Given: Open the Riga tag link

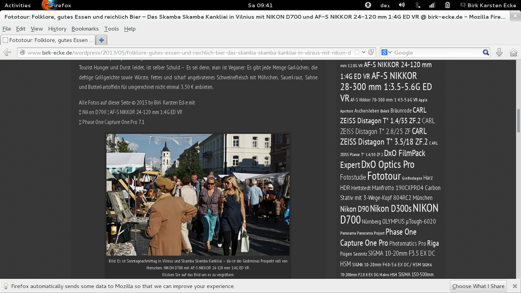Looking at the screenshot, I should point(433,243).
